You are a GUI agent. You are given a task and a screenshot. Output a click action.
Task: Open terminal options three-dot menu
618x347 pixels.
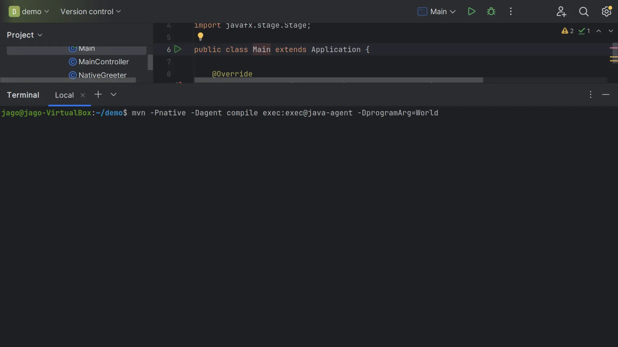[x=591, y=95]
